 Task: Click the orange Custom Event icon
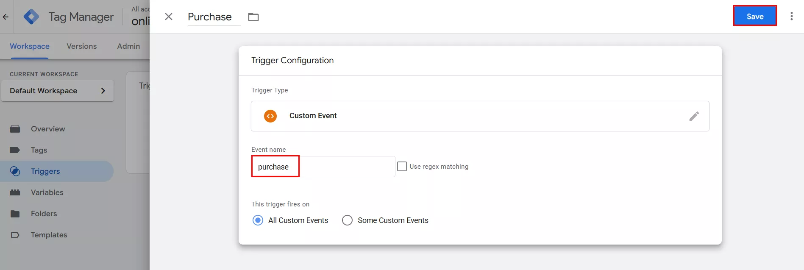click(270, 116)
